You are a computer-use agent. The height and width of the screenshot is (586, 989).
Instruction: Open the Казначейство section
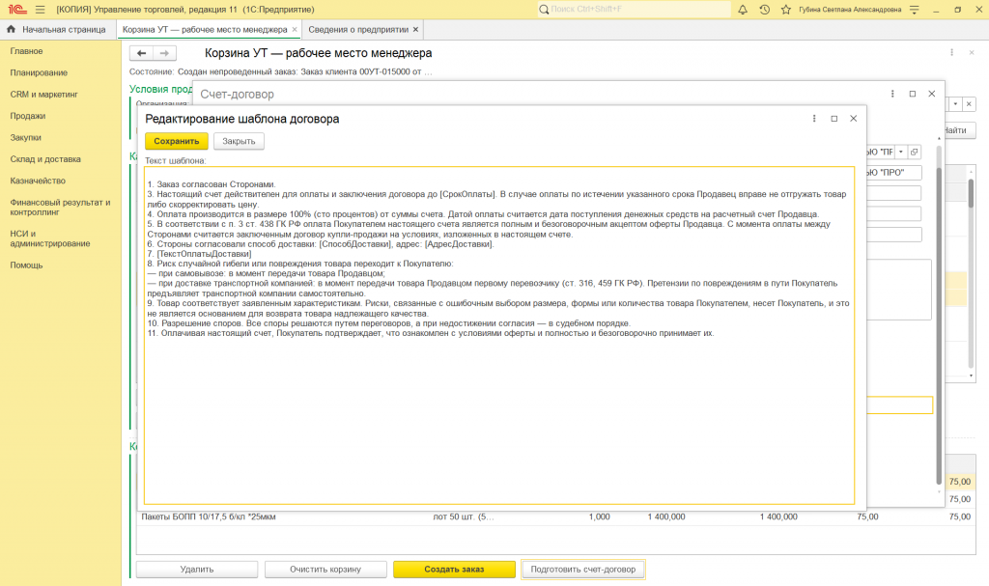click(38, 181)
